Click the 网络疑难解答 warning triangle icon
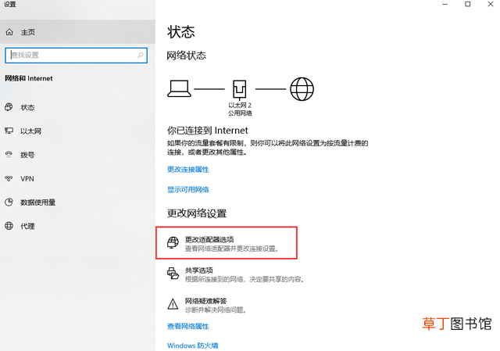The width and height of the screenshot is (500, 351). tap(173, 304)
